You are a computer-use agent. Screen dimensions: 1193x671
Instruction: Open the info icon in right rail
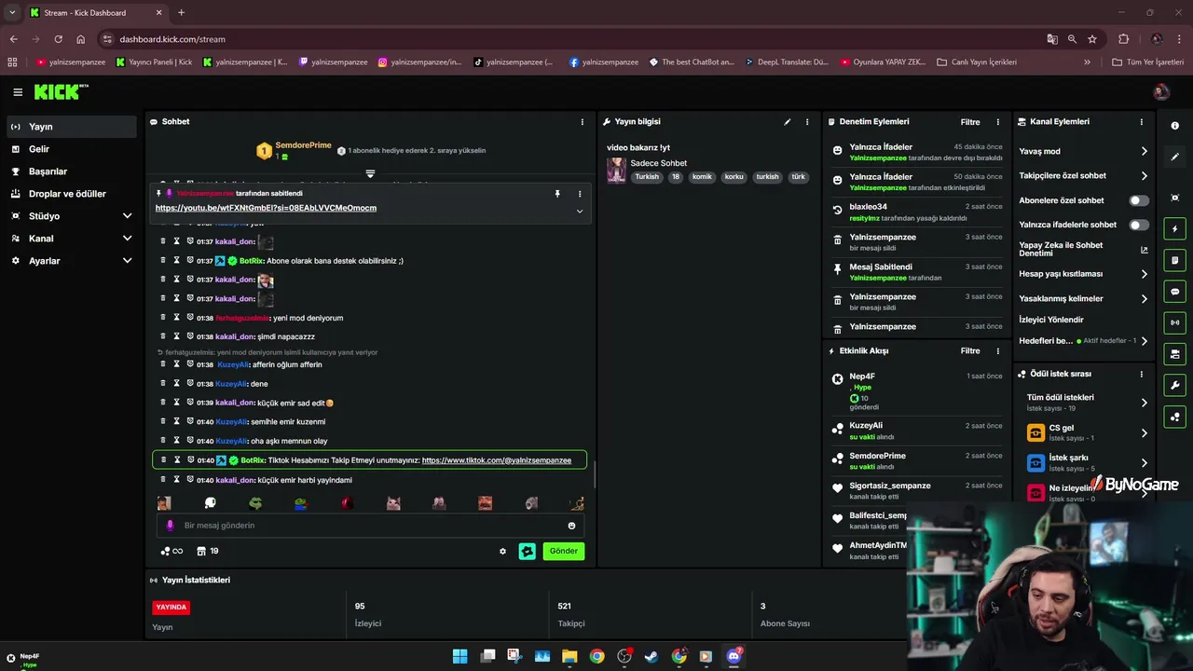tap(1174, 126)
